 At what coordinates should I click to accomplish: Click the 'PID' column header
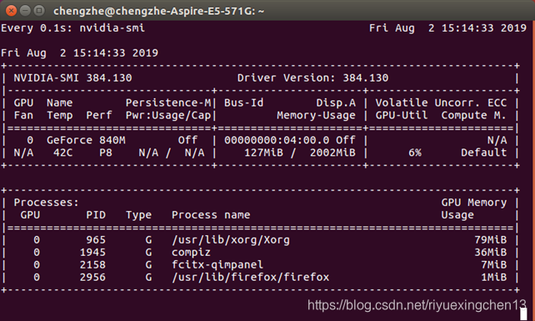click(96, 215)
